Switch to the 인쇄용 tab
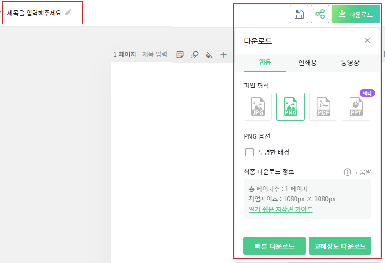 tap(308, 63)
